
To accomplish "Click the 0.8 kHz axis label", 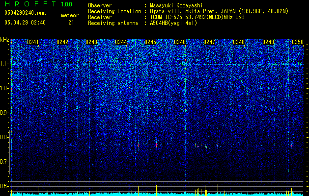I will click(x=4, y=137).
